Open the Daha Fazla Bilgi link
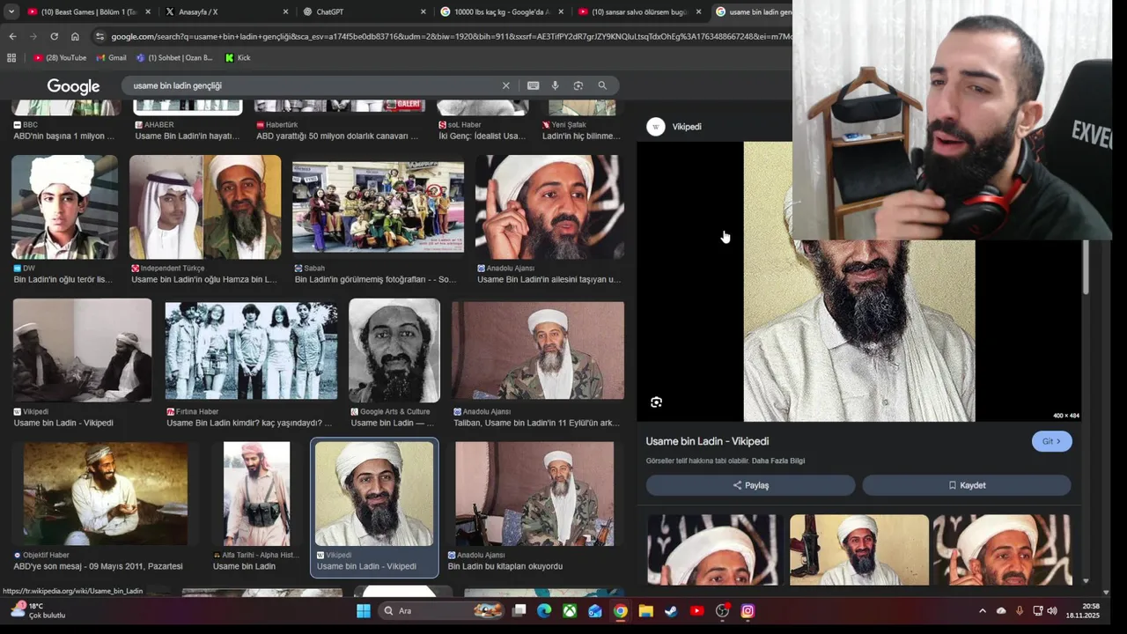This screenshot has height=634, width=1127. click(x=777, y=461)
